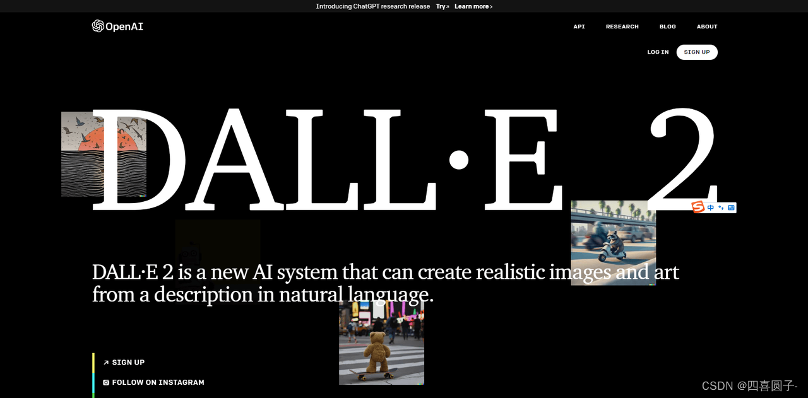Open the raccoon riding scooter image
This screenshot has height=398, width=808.
click(x=614, y=243)
